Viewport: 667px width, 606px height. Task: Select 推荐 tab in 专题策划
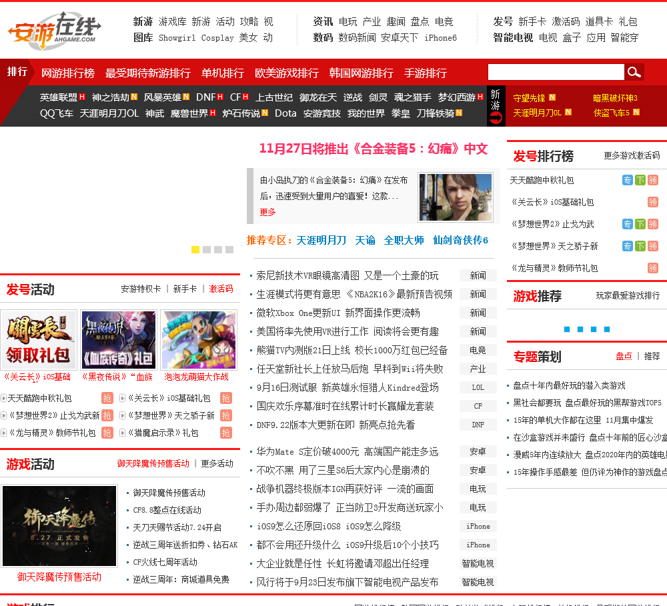click(x=652, y=357)
